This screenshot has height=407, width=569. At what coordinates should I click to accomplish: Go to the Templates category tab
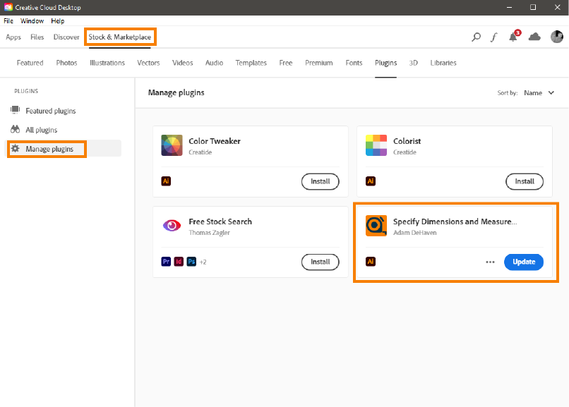tap(251, 63)
